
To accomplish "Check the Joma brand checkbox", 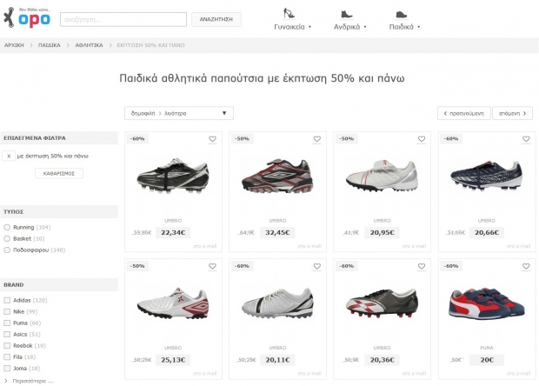I will point(7,368).
